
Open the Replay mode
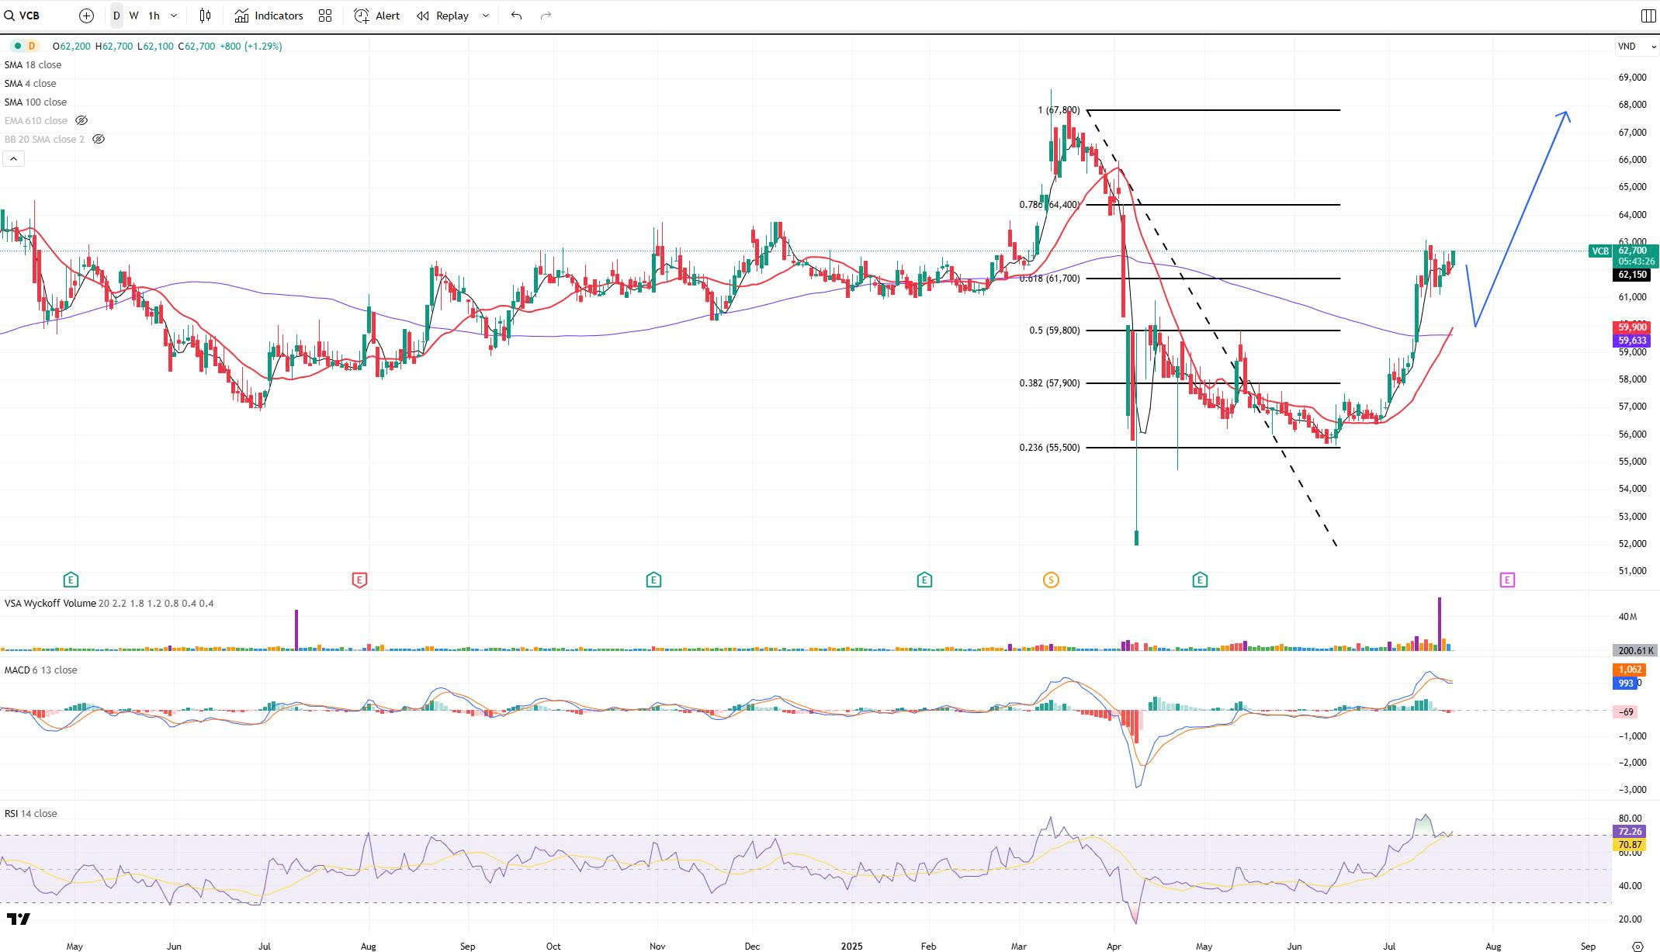pyautogui.click(x=443, y=16)
